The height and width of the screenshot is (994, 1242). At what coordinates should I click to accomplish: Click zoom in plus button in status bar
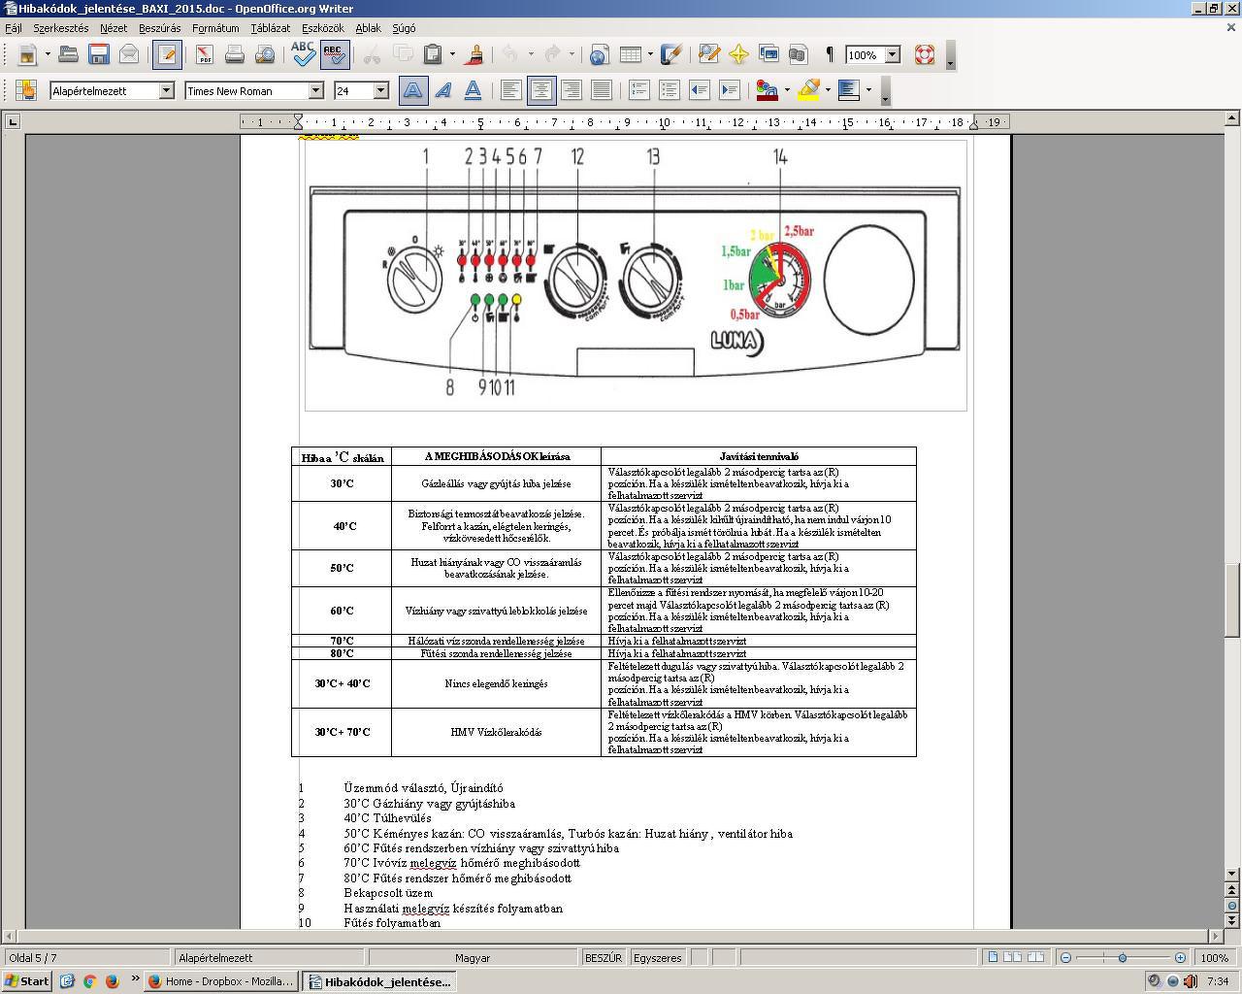pyautogui.click(x=1180, y=958)
